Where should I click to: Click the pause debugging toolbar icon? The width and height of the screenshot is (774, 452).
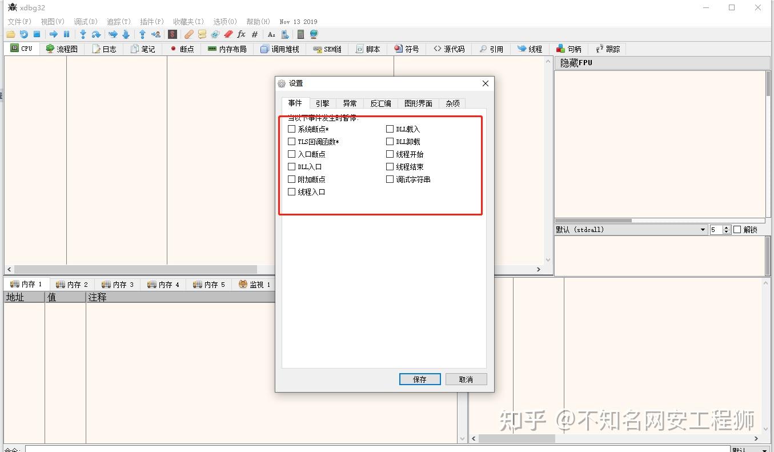66,34
